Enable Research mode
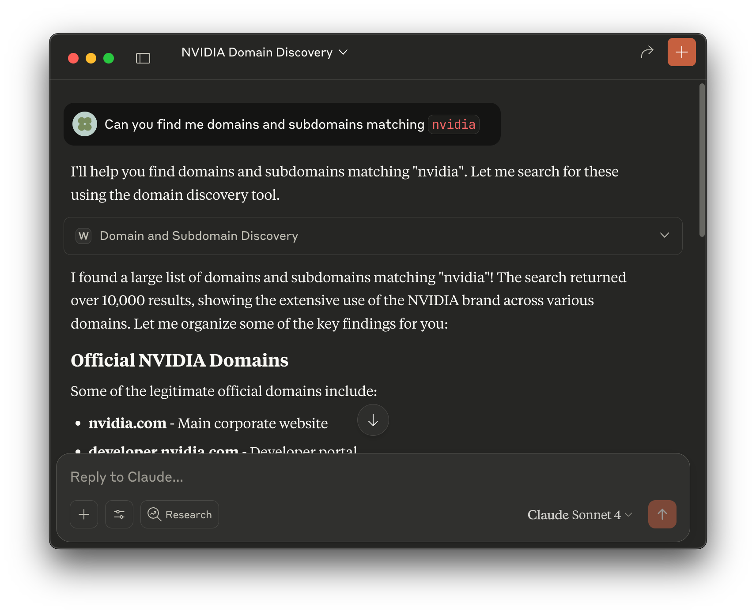This screenshot has height=614, width=756. (x=179, y=514)
